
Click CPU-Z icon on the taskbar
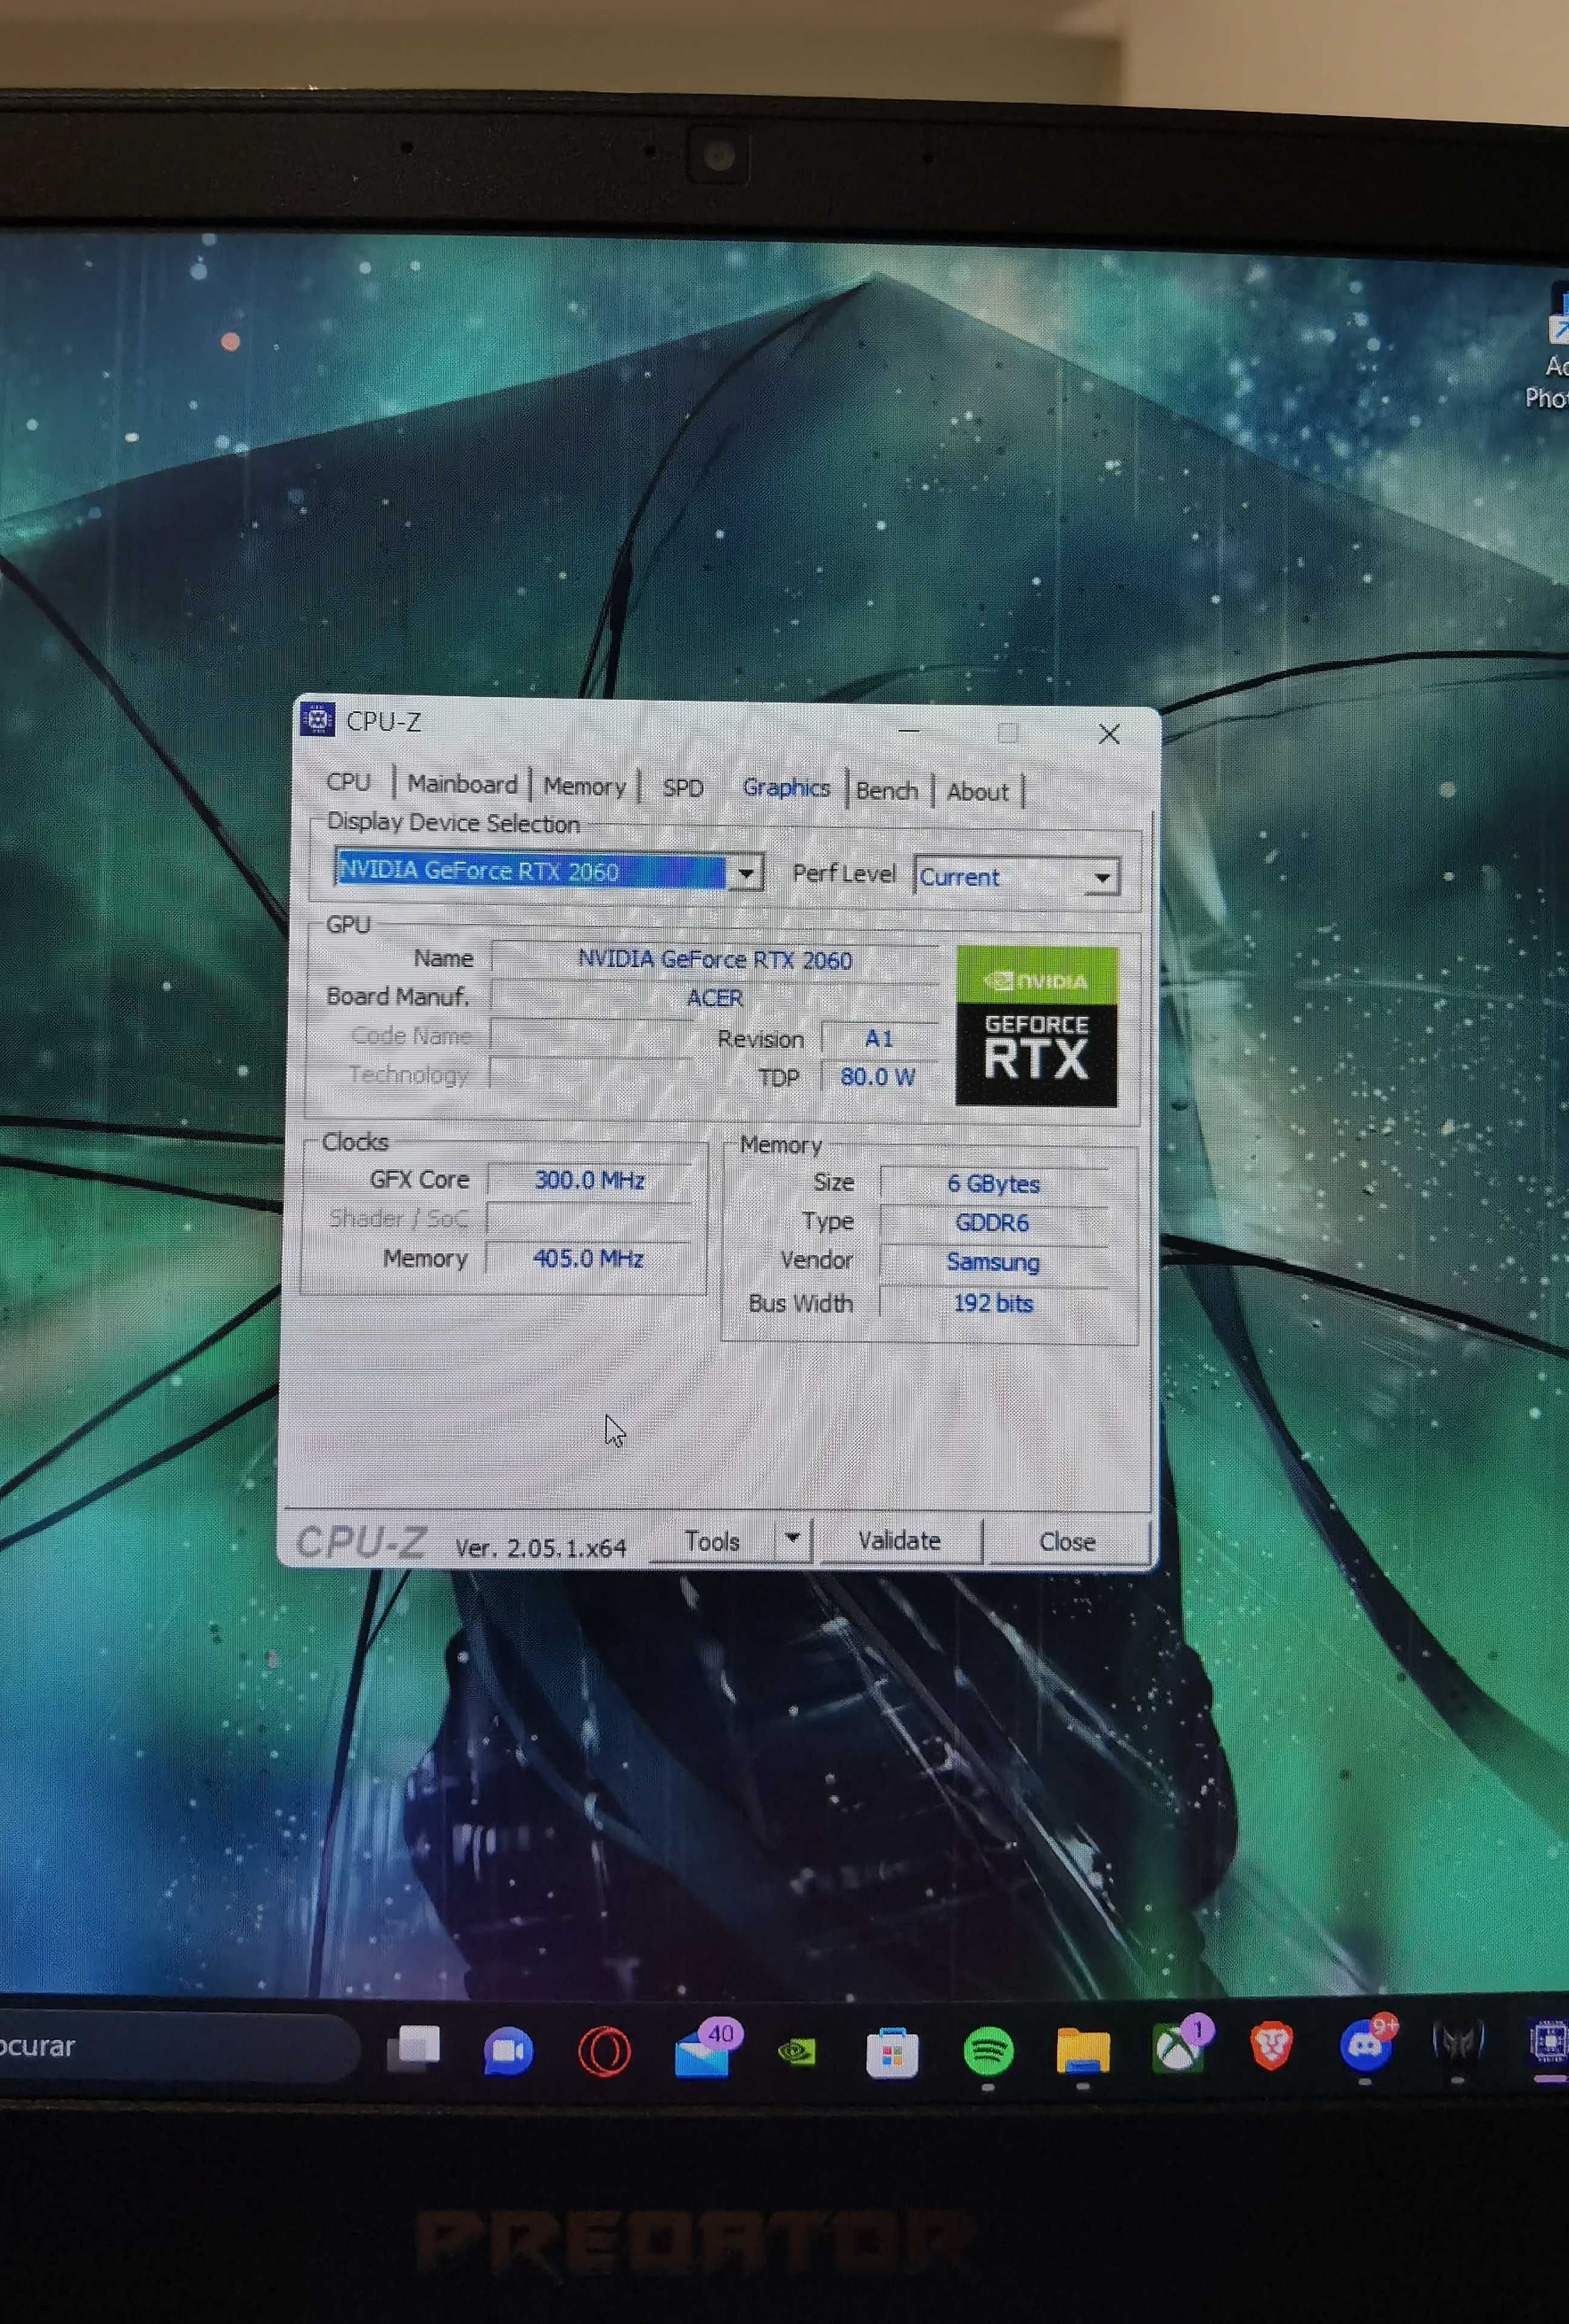pos(1550,2040)
